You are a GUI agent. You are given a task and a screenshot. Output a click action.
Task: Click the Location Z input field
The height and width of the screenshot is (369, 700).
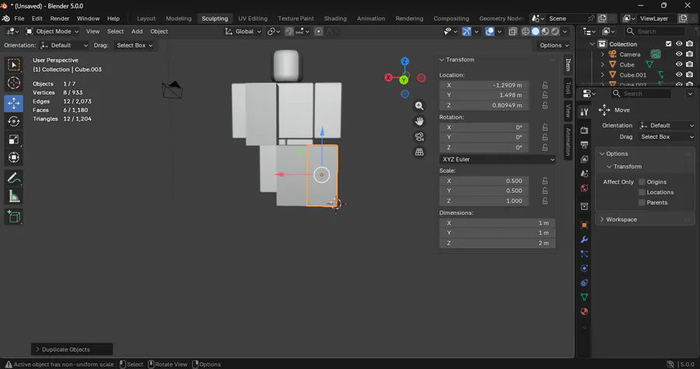coord(485,105)
